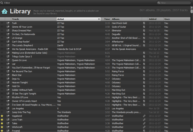
Task: Click the scrollbar down arrow
Action: point(192,130)
